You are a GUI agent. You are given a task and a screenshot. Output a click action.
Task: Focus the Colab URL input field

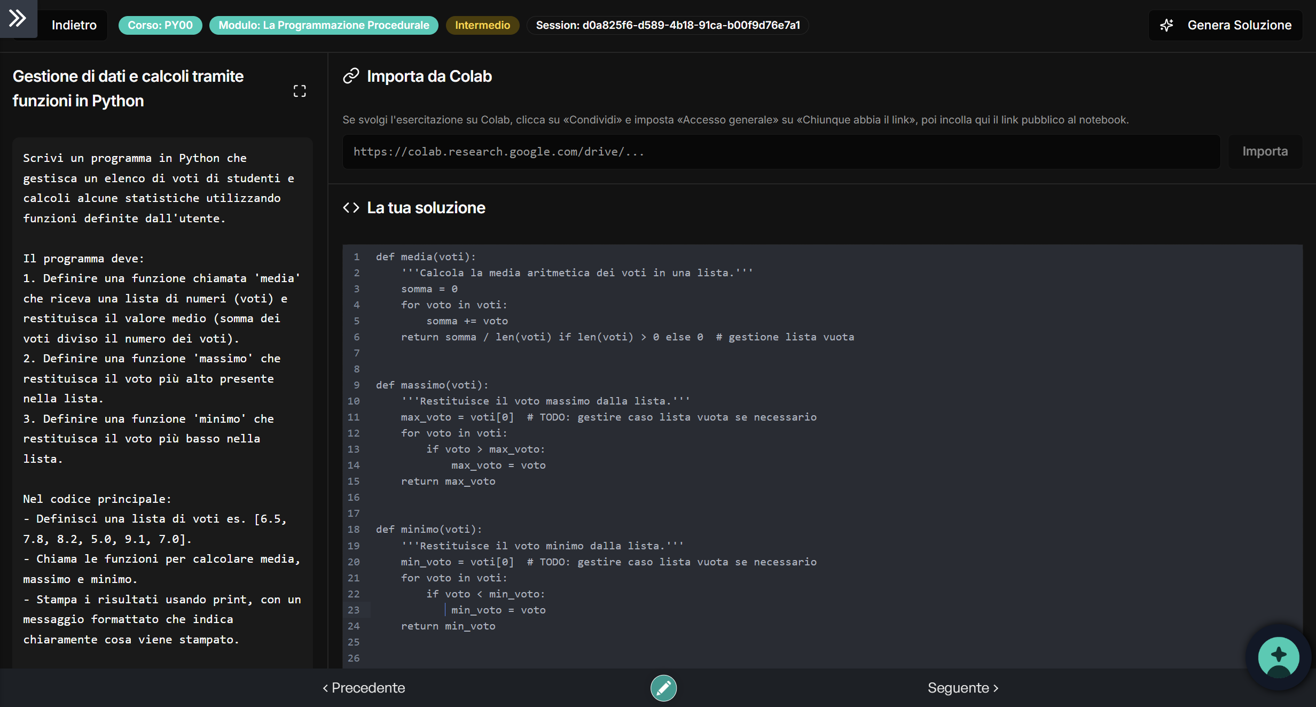tap(781, 152)
